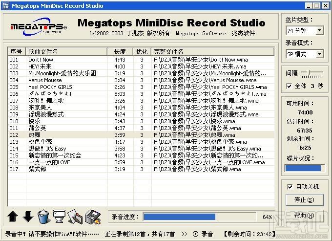The height and width of the screenshot is (241, 332).
Task: Click the minidisc recorder icon
Action: pos(93,217)
